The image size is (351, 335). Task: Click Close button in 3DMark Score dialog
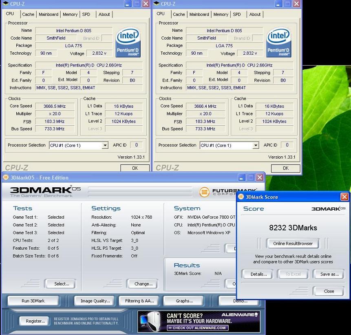pyautogui.click(x=329, y=291)
